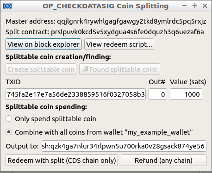Maximize the Coin Splitting window
This screenshot has width=212, height=173.
pos(195,6)
